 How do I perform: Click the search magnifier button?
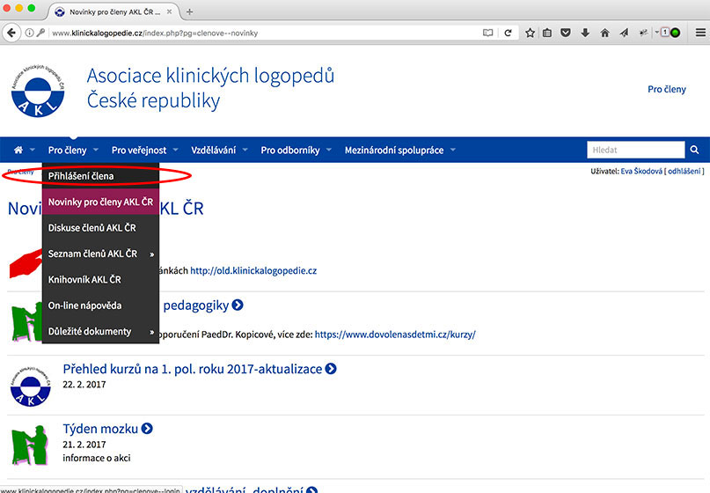[694, 150]
